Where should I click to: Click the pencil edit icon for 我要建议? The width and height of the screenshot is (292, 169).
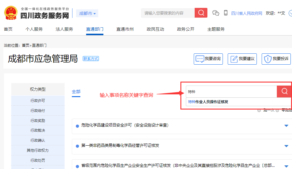(233, 59)
